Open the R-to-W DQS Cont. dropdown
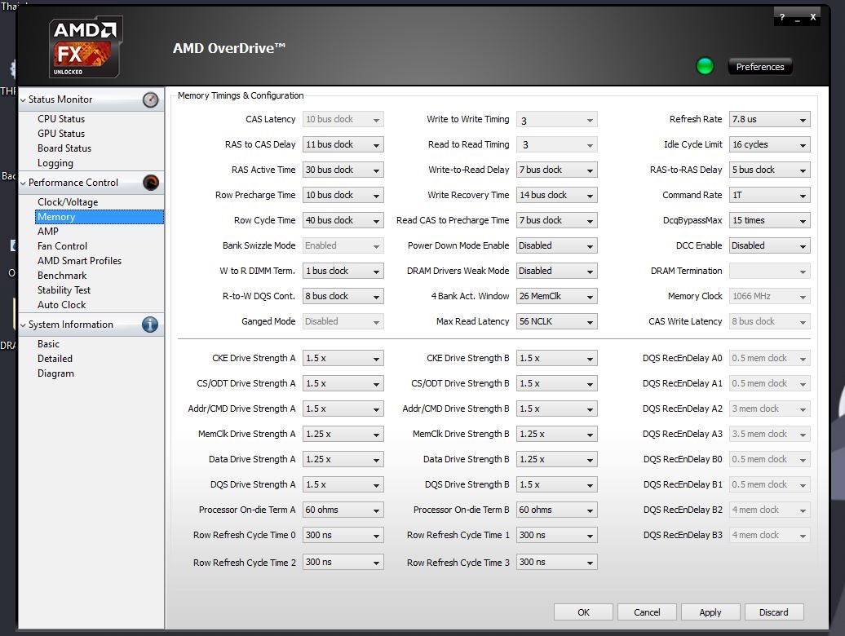This screenshot has height=636, width=845. click(x=343, y=296)
